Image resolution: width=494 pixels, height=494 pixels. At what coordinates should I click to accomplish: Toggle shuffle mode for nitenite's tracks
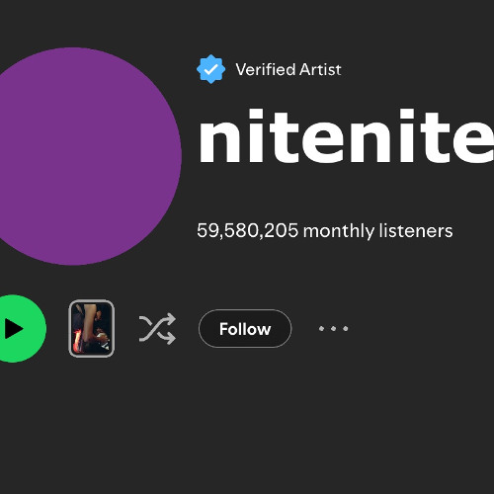pyautogui.click(x=157, y=329)
